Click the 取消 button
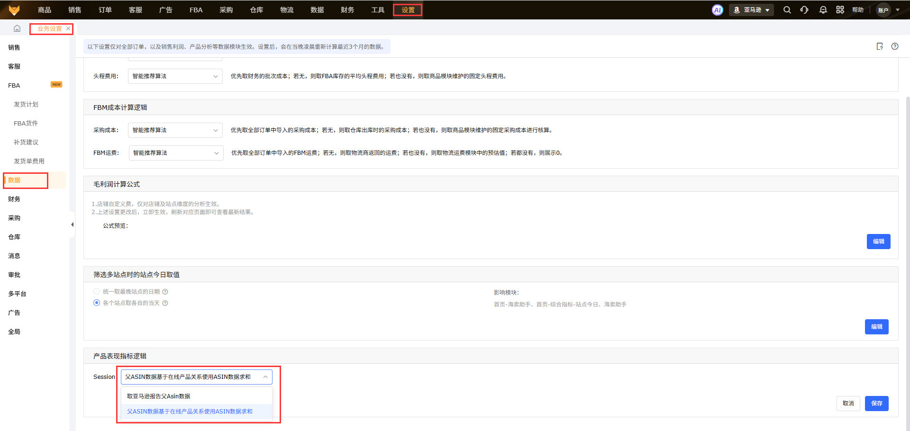910x431 pixels. coord(848,404)
